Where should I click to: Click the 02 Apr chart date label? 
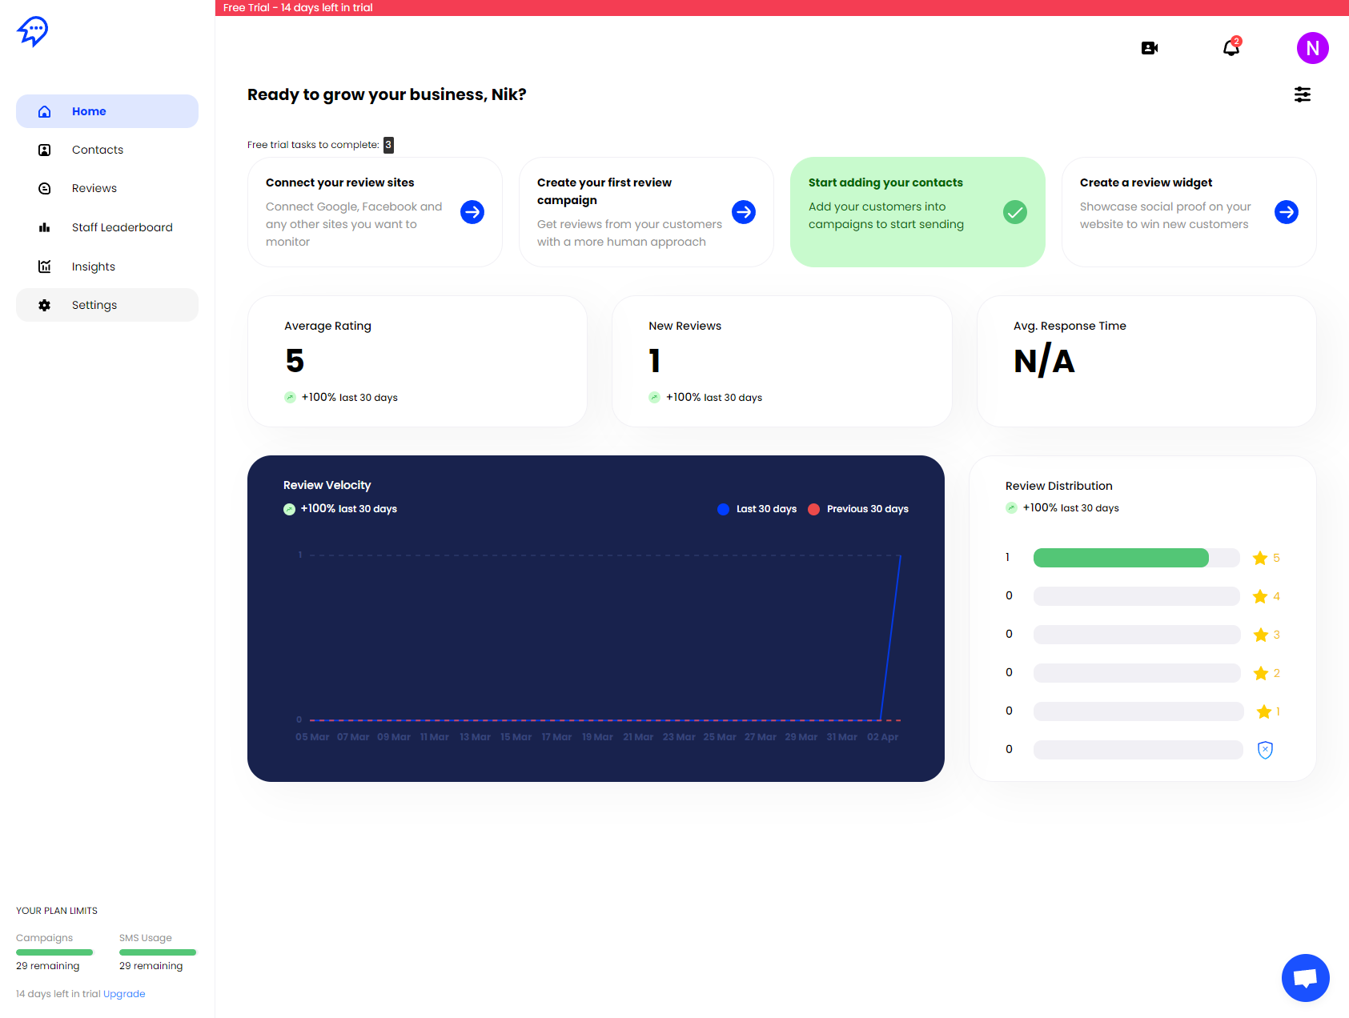point(882,737)
